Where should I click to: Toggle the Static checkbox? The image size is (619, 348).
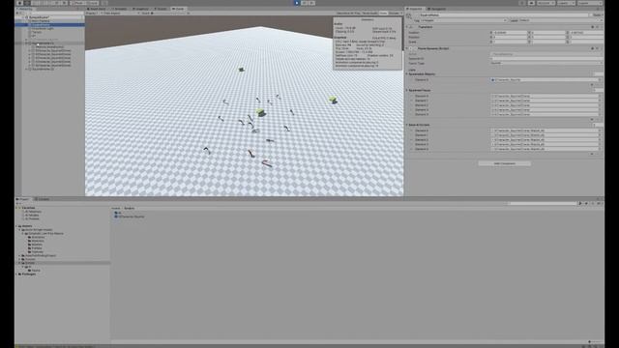pos(592,15)
